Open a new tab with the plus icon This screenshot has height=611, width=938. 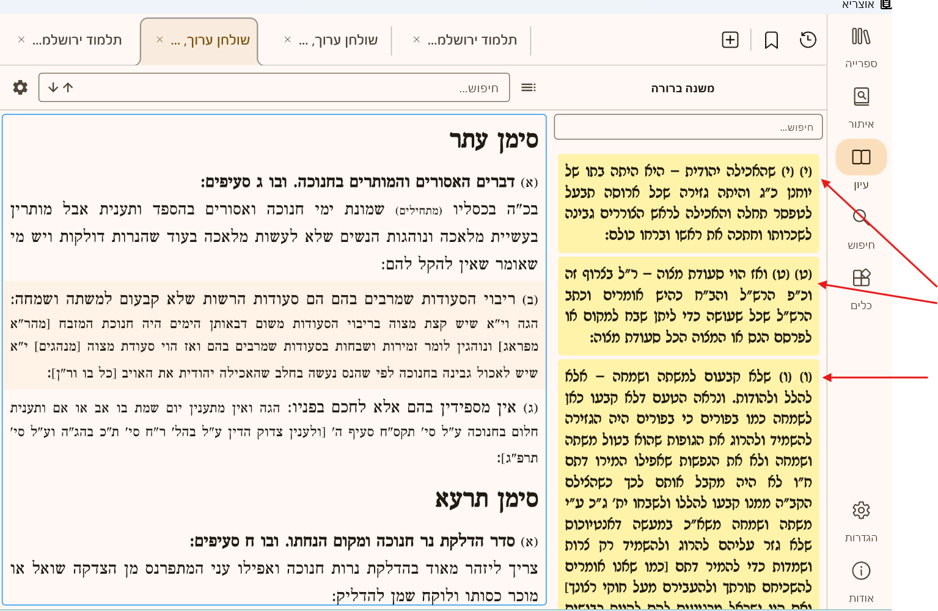pyautogui.click(x=730, y=40)
